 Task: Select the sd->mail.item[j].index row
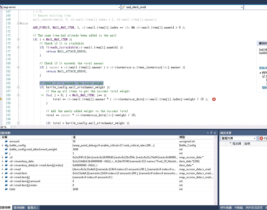pyautogui.click(x=107, y=185)
